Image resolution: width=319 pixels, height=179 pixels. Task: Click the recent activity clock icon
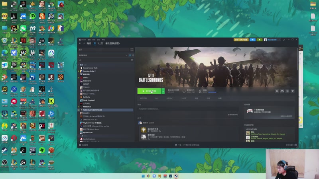[x=130, y=55]
